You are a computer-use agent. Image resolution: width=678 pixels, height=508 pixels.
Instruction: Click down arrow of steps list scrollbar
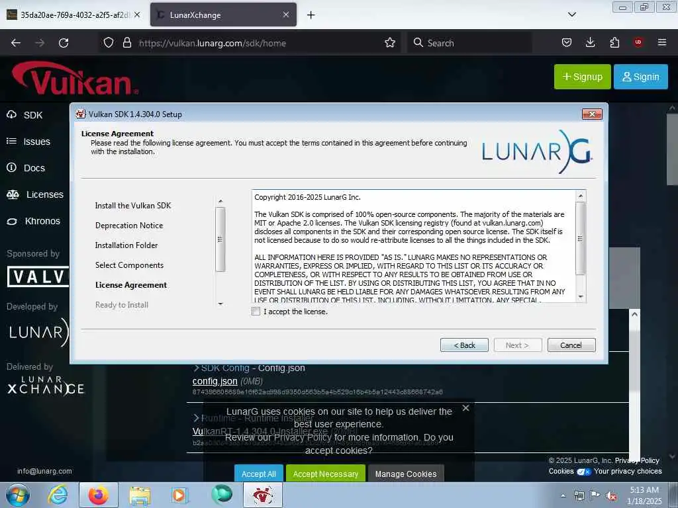pos(220,304)
